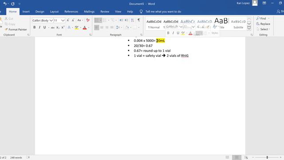
Task: Click the Undo arrow in the title bar
Action: click(x=5, y=4)
